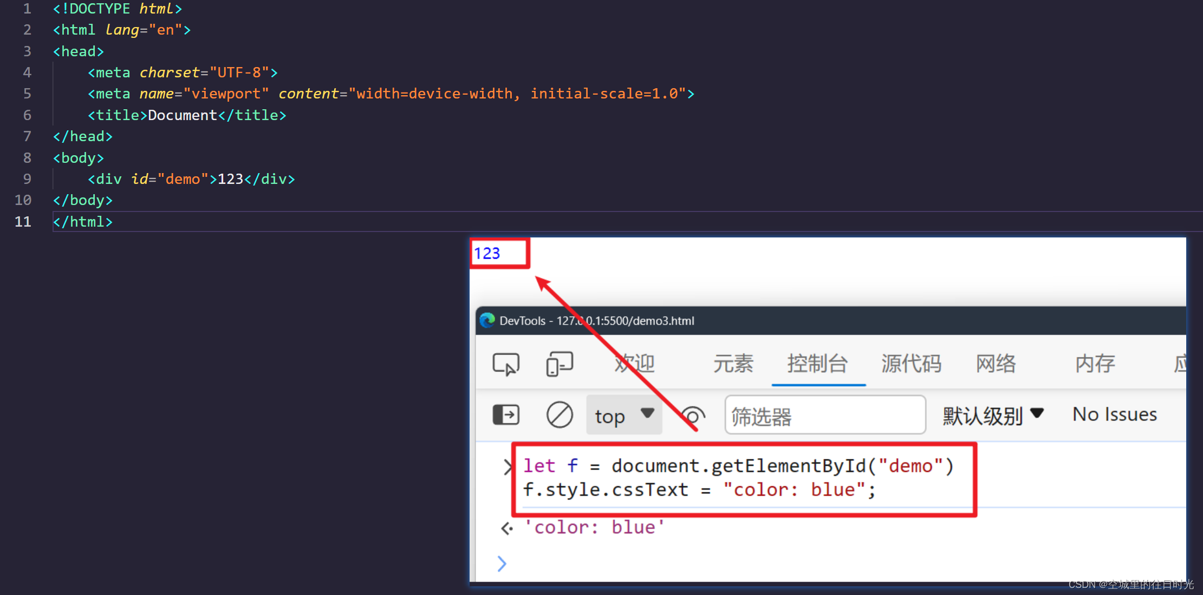The image size is (1203, 595).
Task: Open the 源代码 Sources tab
Action: [x=911, y=363]
